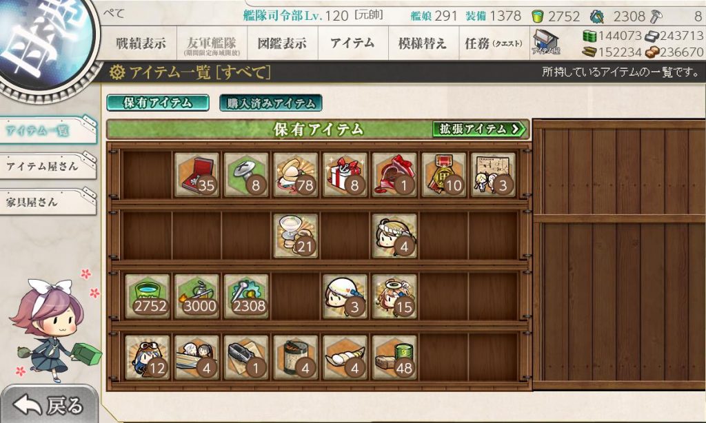Expand the 拡張アイテム panel
The image size is (706, 423).
point(480,129)
